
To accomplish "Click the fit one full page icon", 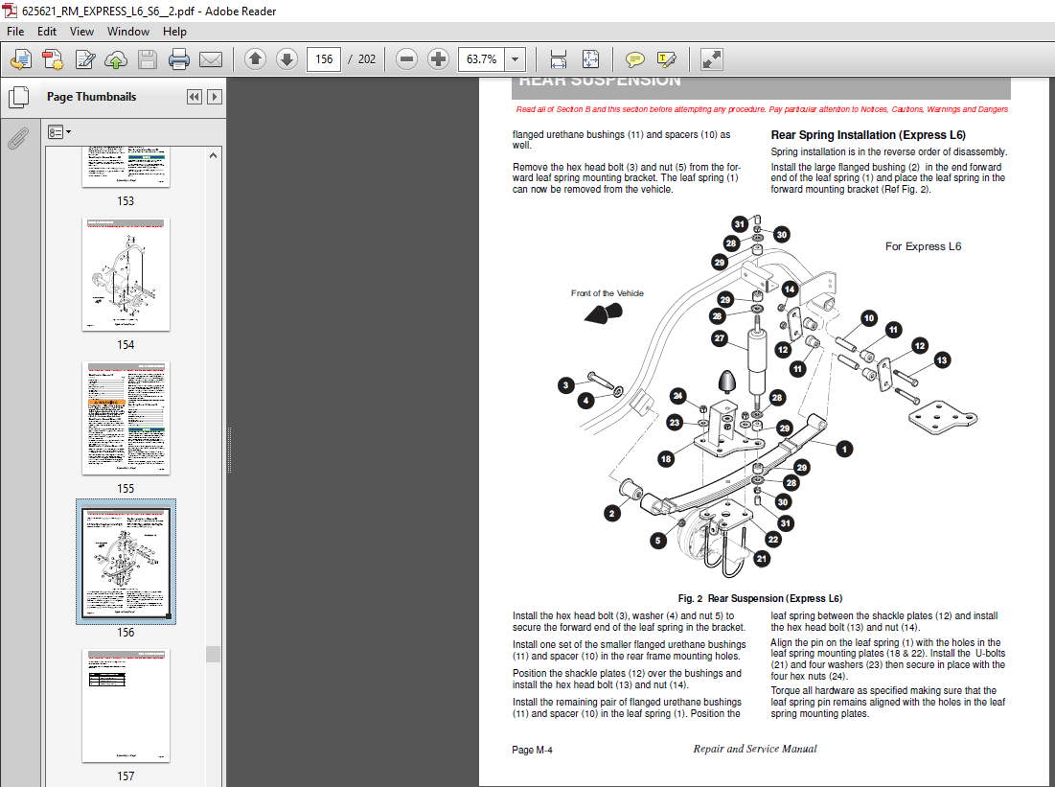I will (590, 59).
